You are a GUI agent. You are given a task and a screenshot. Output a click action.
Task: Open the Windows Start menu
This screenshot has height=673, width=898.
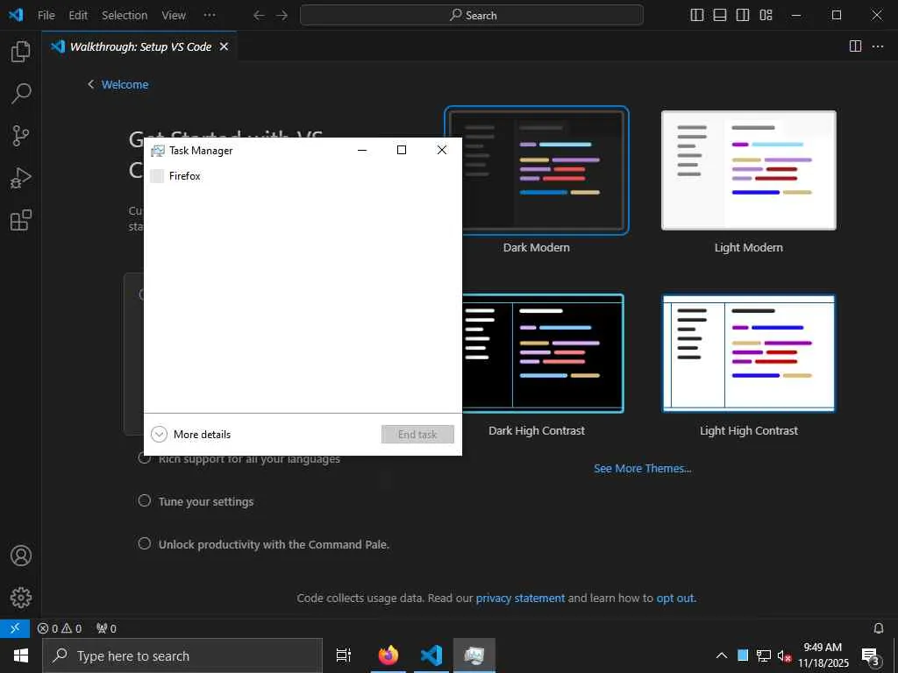[x=21, y=655]
